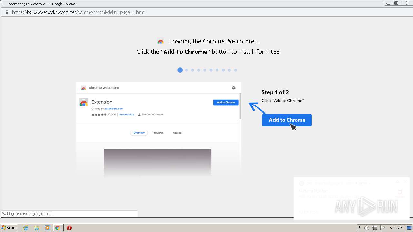Click the red round icon in the taskbar
This screenshot has width=413, height=232.
point(69,228)
